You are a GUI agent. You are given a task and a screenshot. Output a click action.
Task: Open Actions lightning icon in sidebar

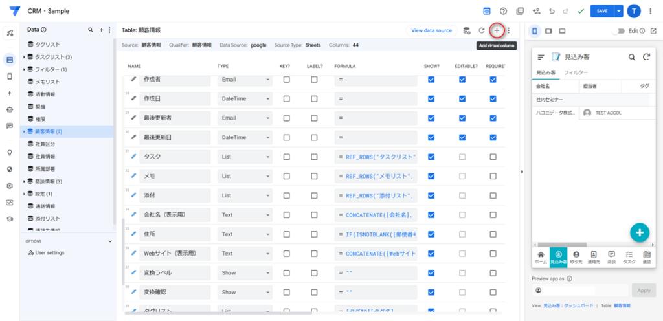(10, 93)
